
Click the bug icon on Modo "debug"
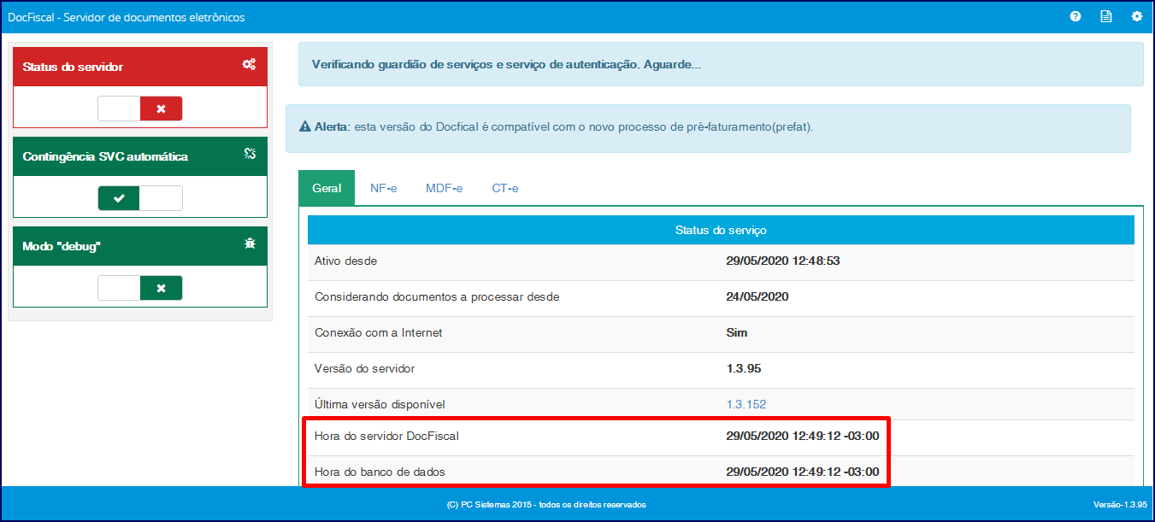pos(250,243)
